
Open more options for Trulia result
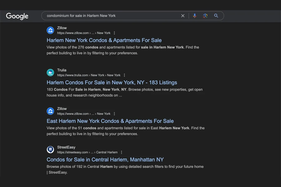click(x=124, y=75)
